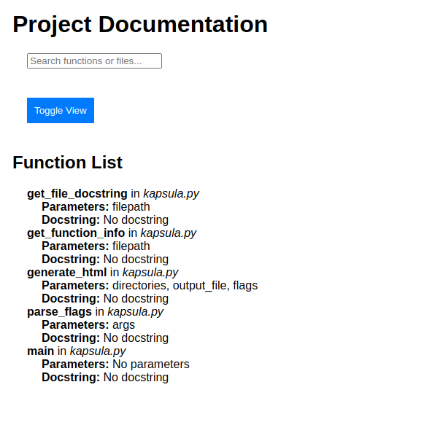The image size is (443, 425).
Task: Click the generate_html function name
Action: point(66,273)
